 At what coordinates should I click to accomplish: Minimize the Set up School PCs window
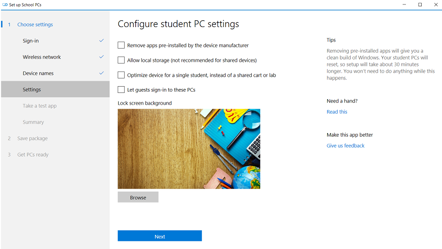tap(404, 5)
